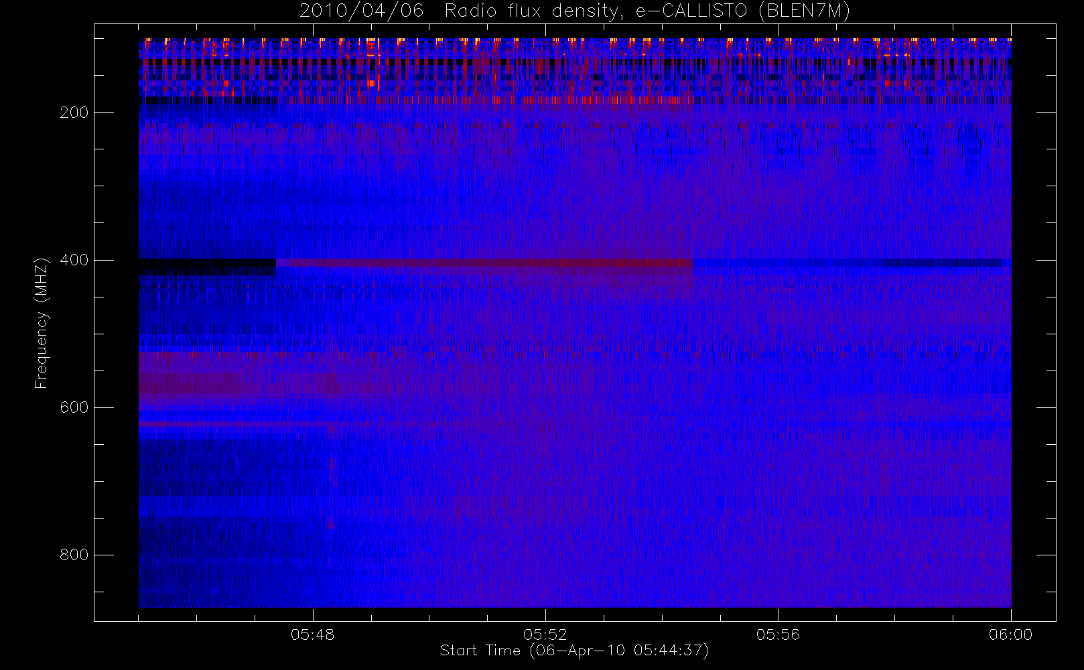Click the 'Frequency (MHZ)' axis label
Screen dimensions: 1084x670
point(42,323)
